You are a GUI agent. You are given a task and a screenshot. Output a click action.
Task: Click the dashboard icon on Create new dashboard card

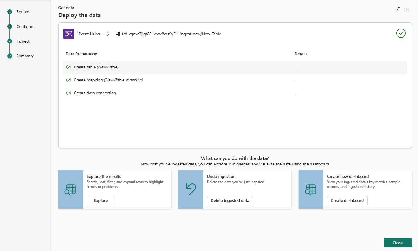(311, 189)
